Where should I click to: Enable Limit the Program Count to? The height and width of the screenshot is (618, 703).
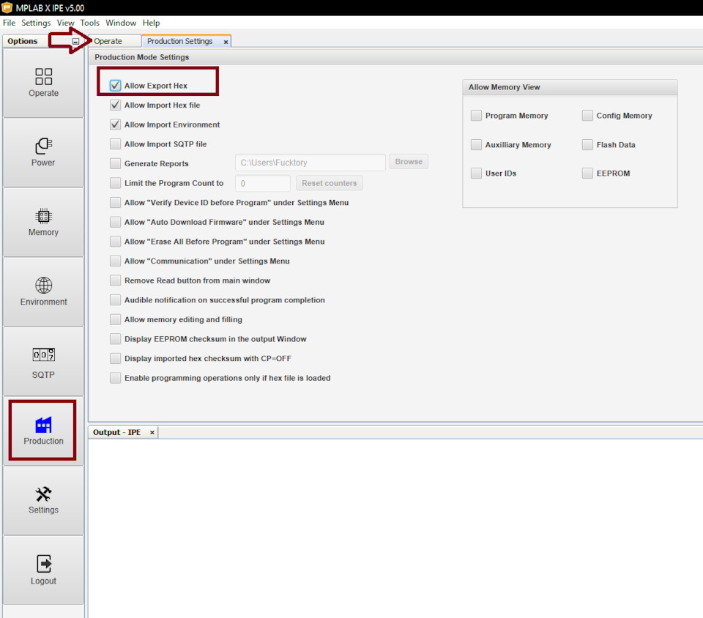(x=115, y=183)
